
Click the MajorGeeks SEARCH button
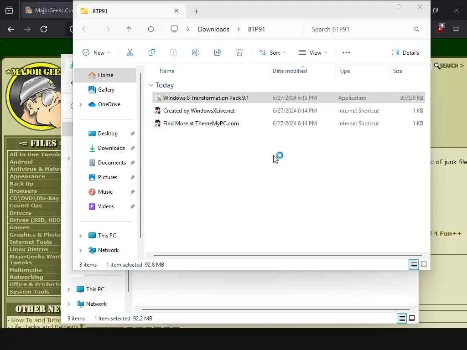pyautogui.click(x=449, y=66)
